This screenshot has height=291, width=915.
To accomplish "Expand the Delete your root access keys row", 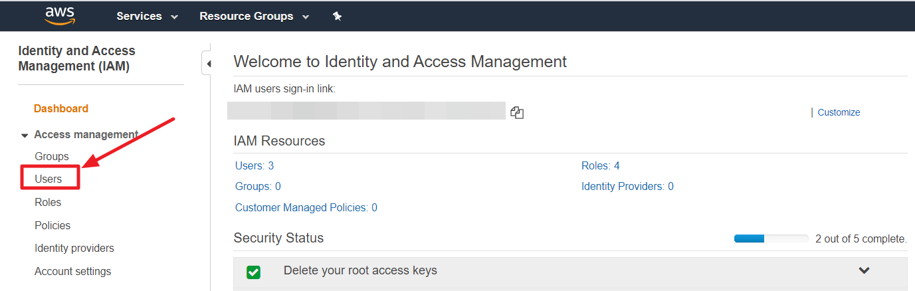I will coord(864,270).
